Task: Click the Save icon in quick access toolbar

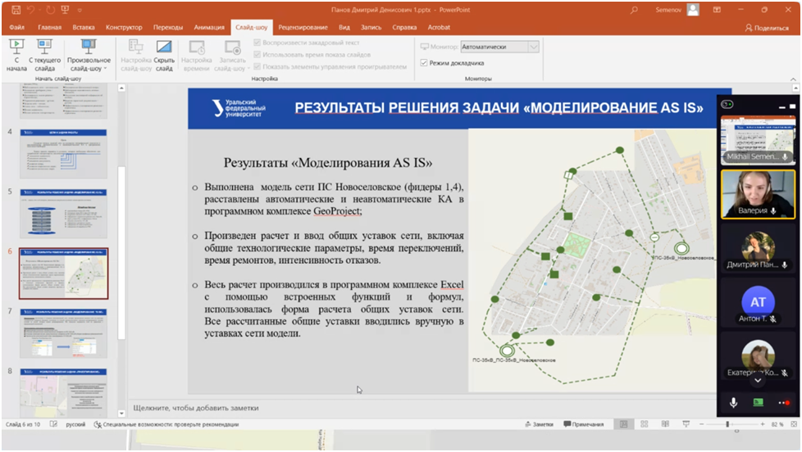Action: pyautogui.click(x=16, y=9)
